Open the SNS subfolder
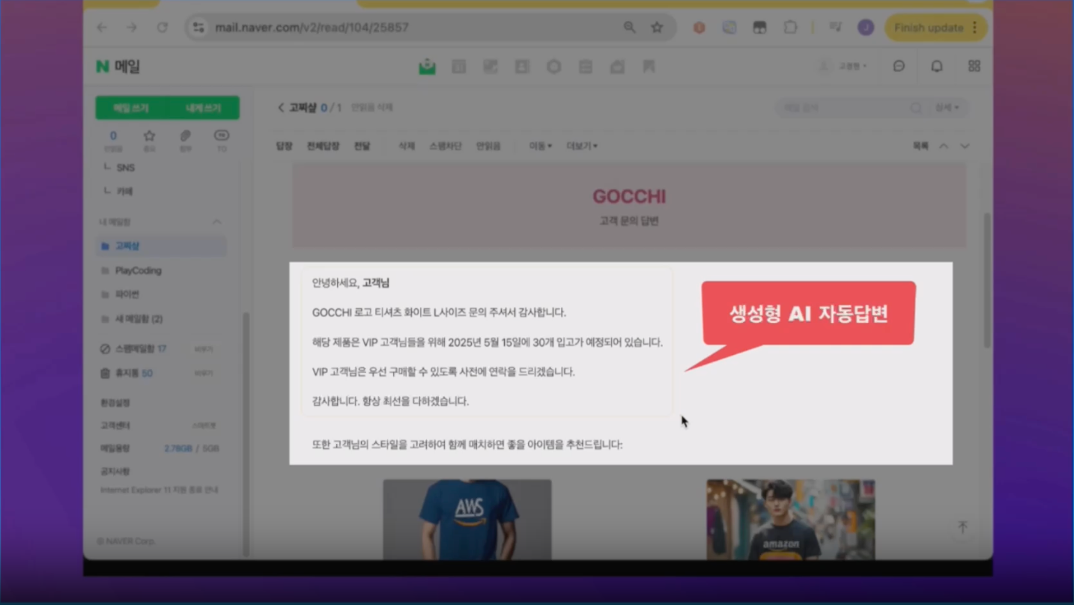Image resolution: width=1074 pixels, height=605 pixels. coord(125,168)
